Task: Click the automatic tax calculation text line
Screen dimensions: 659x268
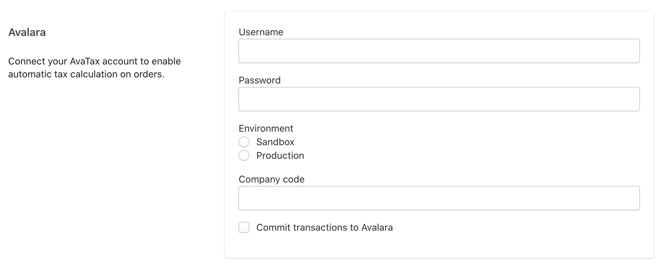Action: 86,74
